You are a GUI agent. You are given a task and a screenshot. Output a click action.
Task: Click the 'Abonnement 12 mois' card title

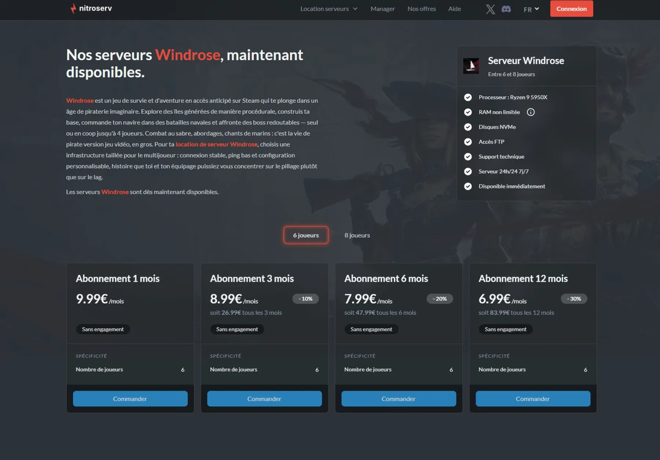click(523, 278)
